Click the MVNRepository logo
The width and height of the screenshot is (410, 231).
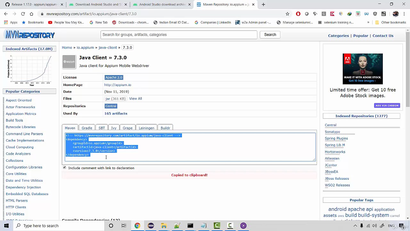coord(30,35)
